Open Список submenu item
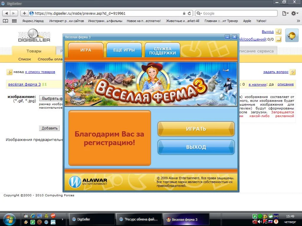The width and height of the screenshot is (302, 226). pos(25,59)
